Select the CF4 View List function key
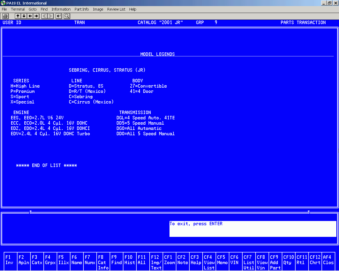339x271 pixels. point(209,261)
